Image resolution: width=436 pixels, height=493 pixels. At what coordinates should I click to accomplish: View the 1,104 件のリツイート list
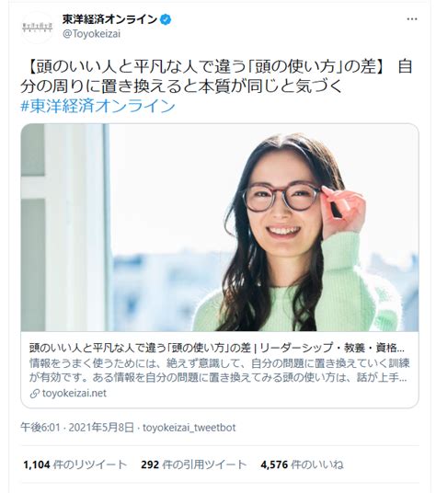pos(75,464)
